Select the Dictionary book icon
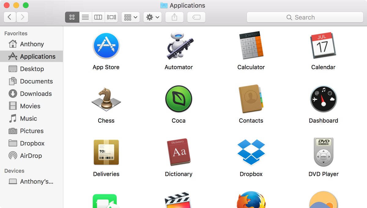This screenshot has width=367, height=208. (x=179, y=152)
